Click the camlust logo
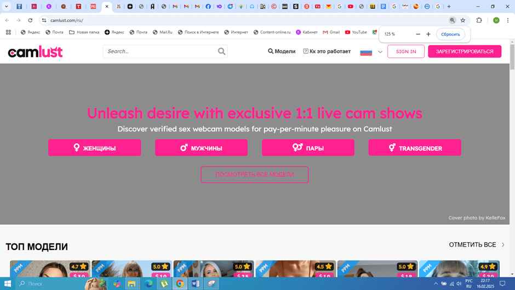 [35, 52]
